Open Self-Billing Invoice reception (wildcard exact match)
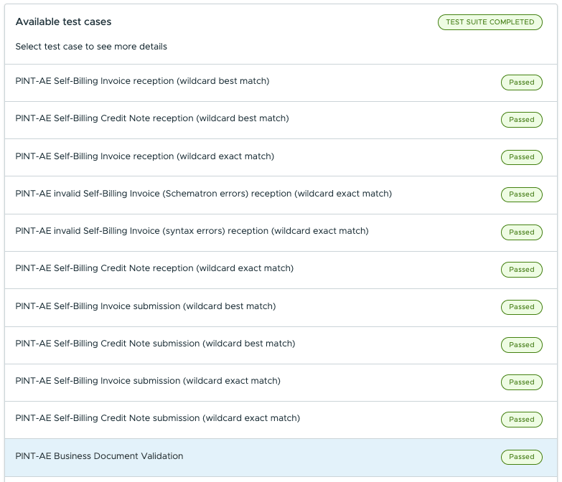The width and height of the screenshot is (562, 482). coord(281,157)
